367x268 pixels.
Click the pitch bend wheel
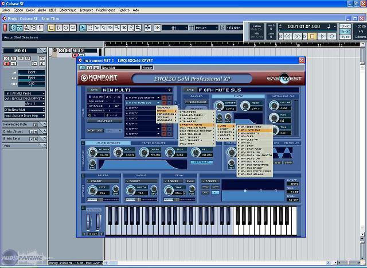[x=88, y=222]
